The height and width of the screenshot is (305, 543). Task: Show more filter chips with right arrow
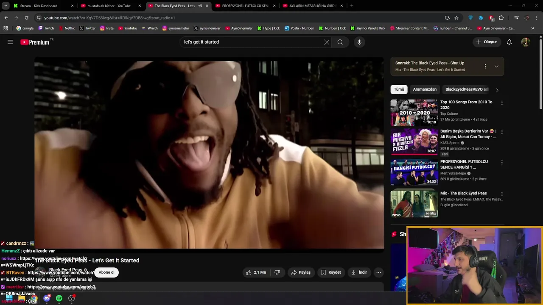click(x=497, y=90)
